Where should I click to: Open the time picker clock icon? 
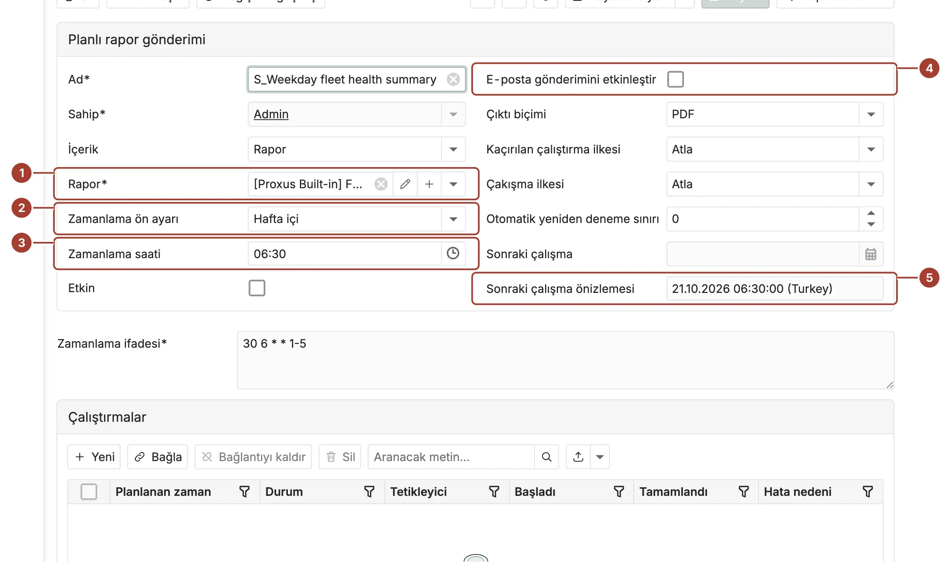(x=453, y=253)
